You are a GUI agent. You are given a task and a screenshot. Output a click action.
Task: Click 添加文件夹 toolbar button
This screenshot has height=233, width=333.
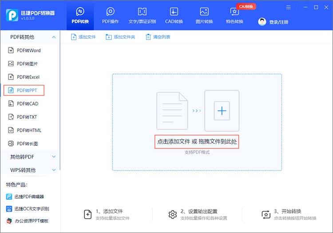pos(120,37)
